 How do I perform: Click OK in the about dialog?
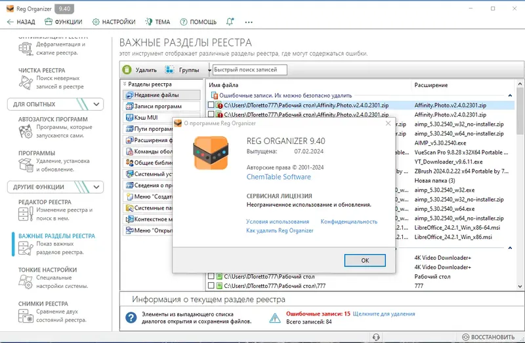click(x=365, y=261)
